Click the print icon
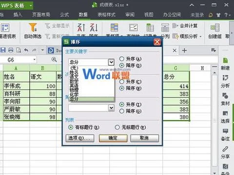234x175 pixels. [x=11, y=50]
